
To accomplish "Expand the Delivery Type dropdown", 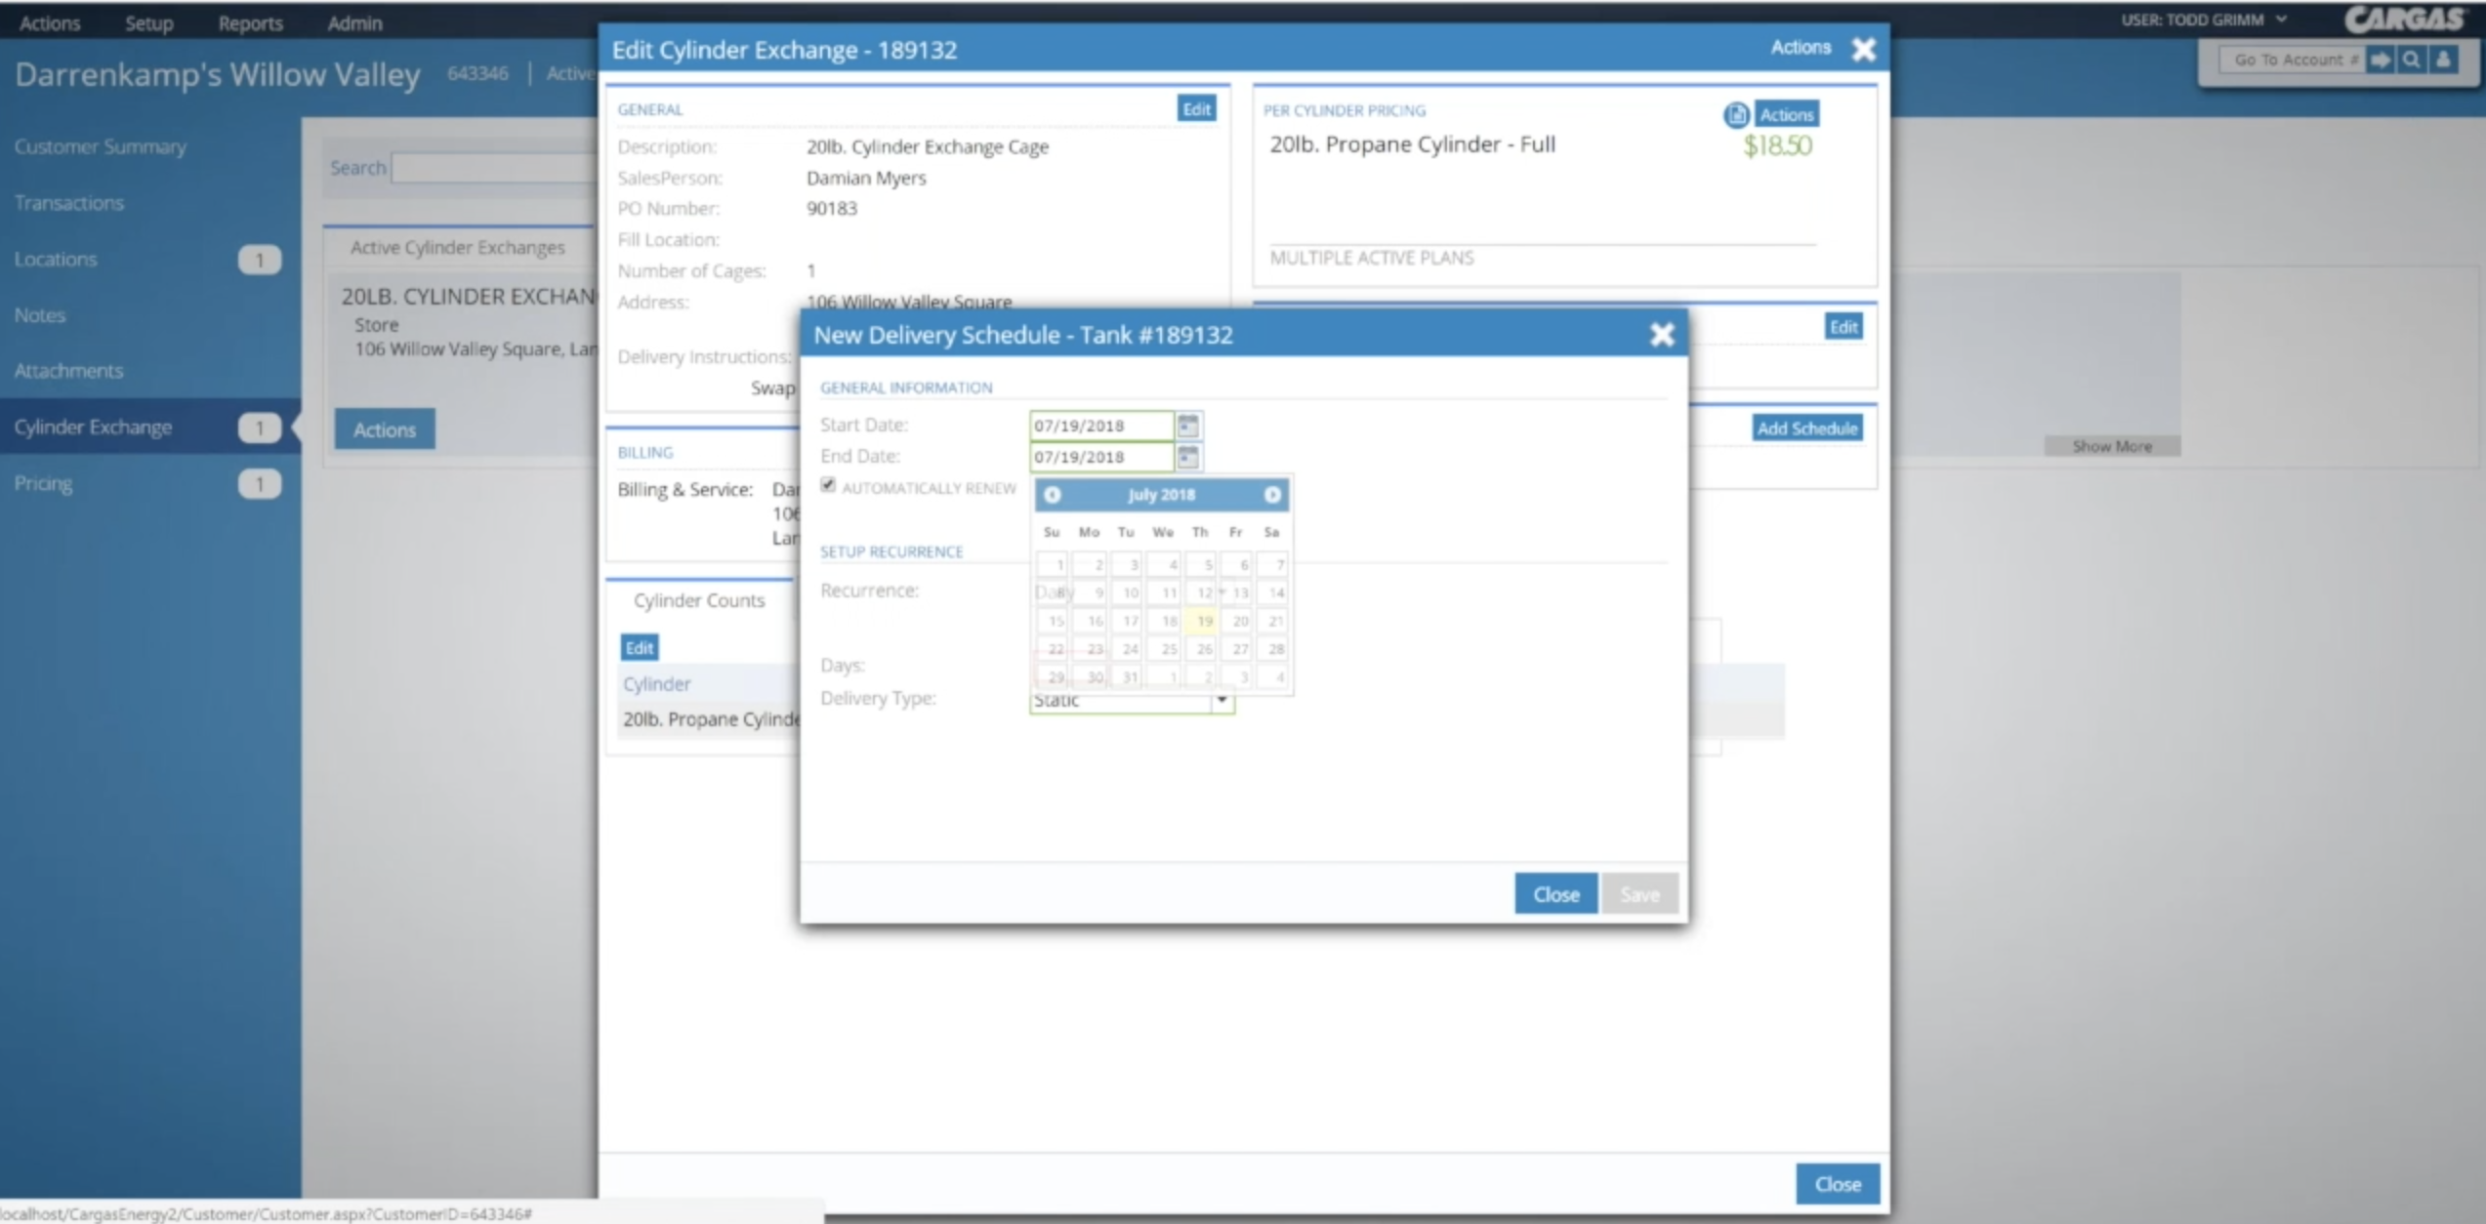I will [1222, 701].
